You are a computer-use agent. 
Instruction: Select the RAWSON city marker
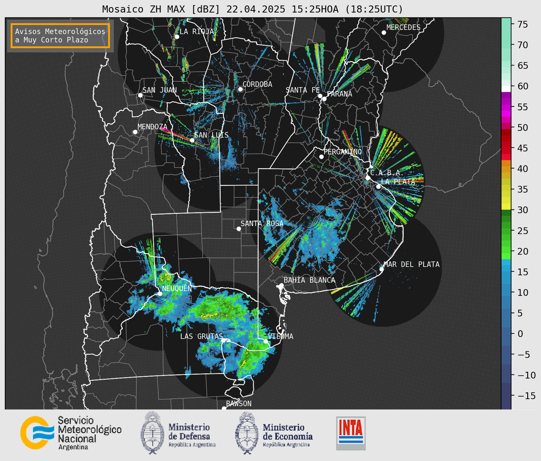click(x=224, y=408)
